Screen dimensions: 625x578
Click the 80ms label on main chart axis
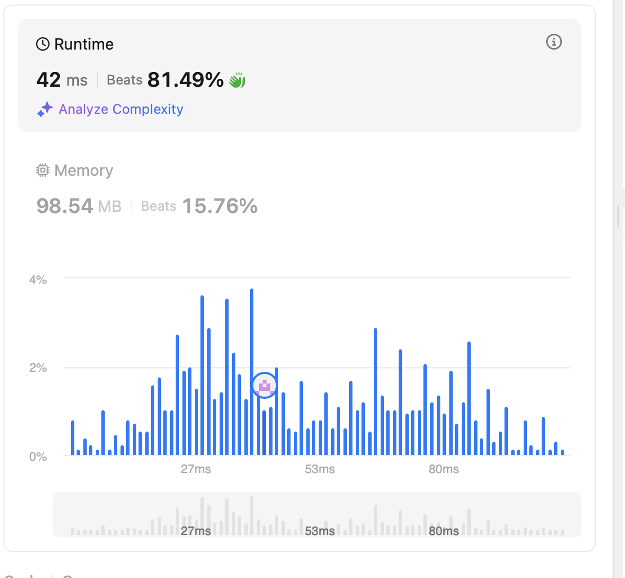[x=443, y=469]
